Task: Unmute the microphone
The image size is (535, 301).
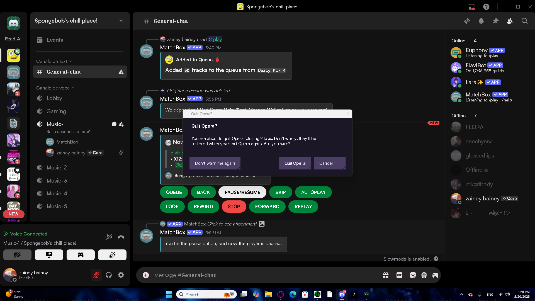Action: pyautogui.click(x=96, y=275)
